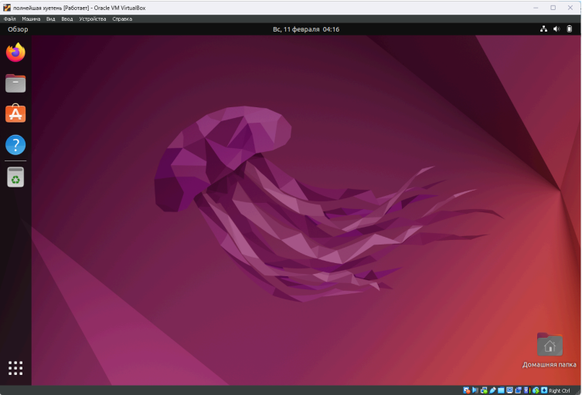
Task: Click VirtualBox CPU virtualization status icon
Action: coord(527,390)
